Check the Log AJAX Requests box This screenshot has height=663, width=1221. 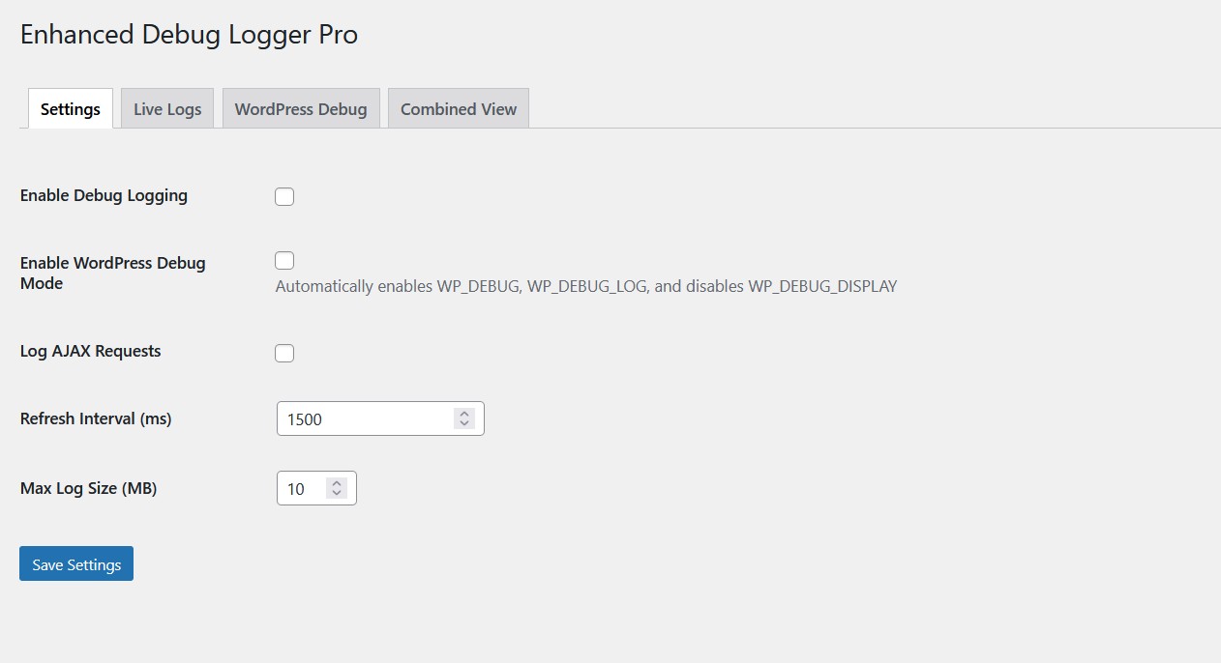point(284,353)
